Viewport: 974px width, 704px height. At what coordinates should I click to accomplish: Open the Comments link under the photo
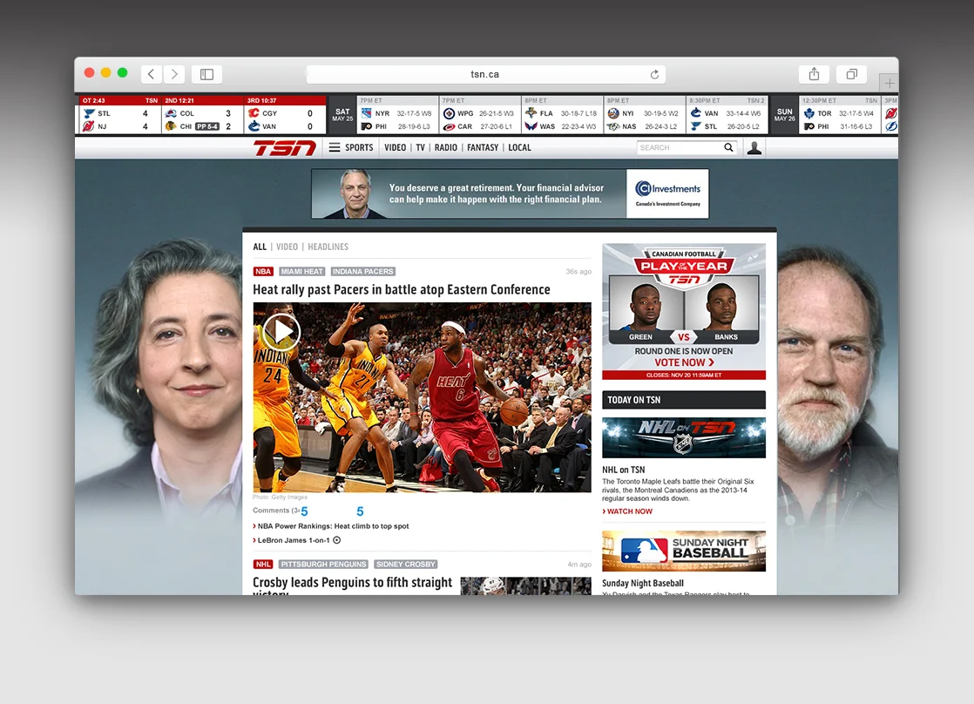(x=276, y=511)
